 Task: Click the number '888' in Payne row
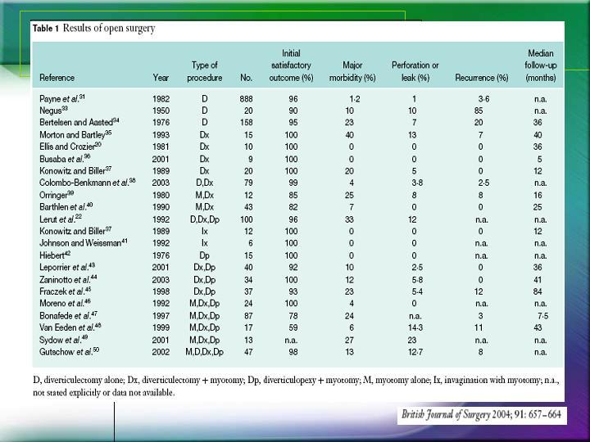click(246, 99)
